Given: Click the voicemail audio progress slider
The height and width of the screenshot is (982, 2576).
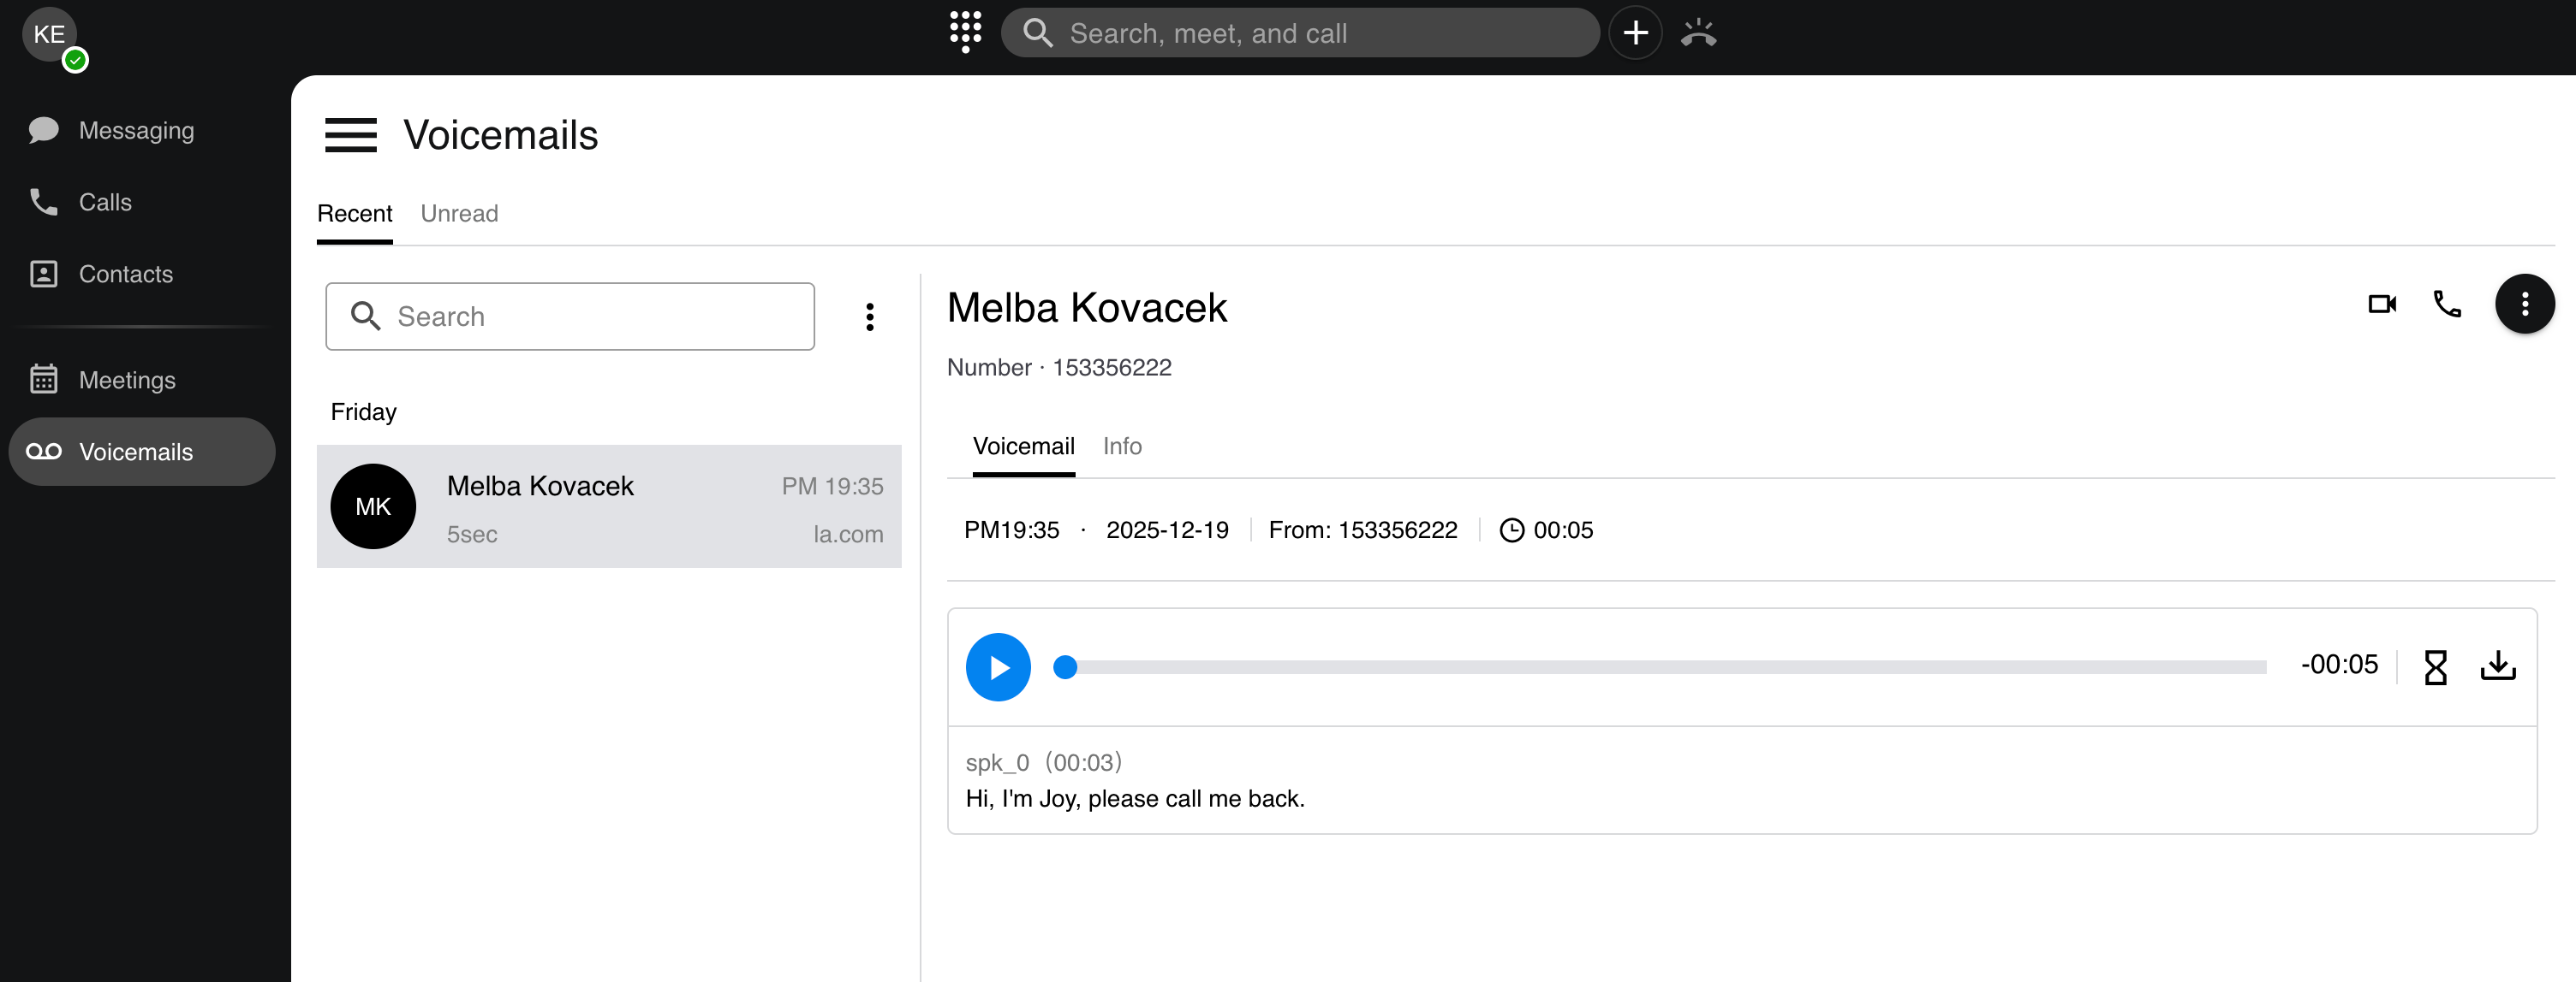Looking at the screenshot, I should point(1660,666).
